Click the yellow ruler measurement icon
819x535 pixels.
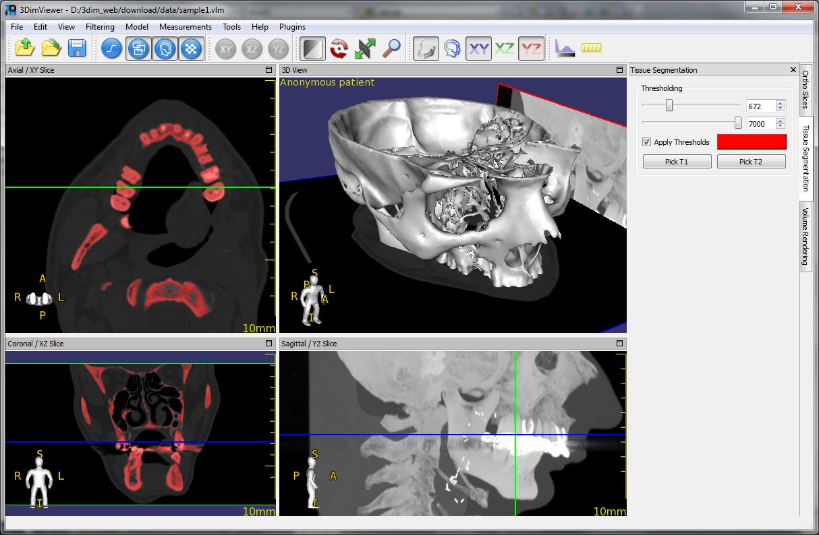(x=591, y=48)
